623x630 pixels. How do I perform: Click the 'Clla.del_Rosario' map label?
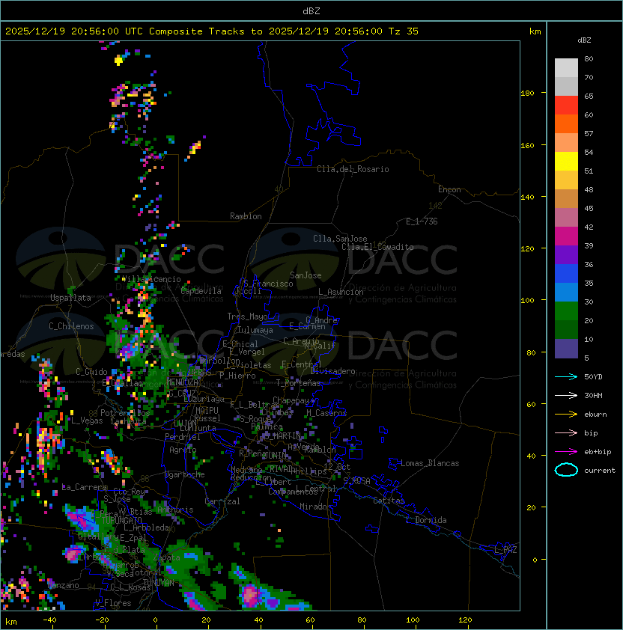tap(353, 169)
